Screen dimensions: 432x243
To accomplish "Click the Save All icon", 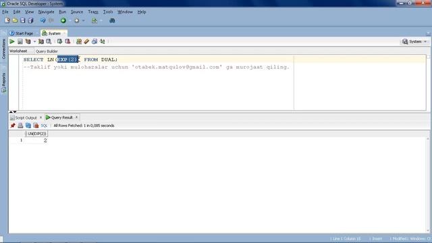I will coord(30,20).
